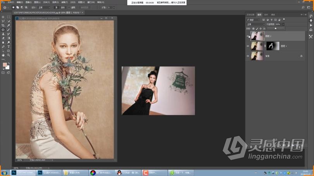Click the Add to Selection option icon

coord(17,7)
